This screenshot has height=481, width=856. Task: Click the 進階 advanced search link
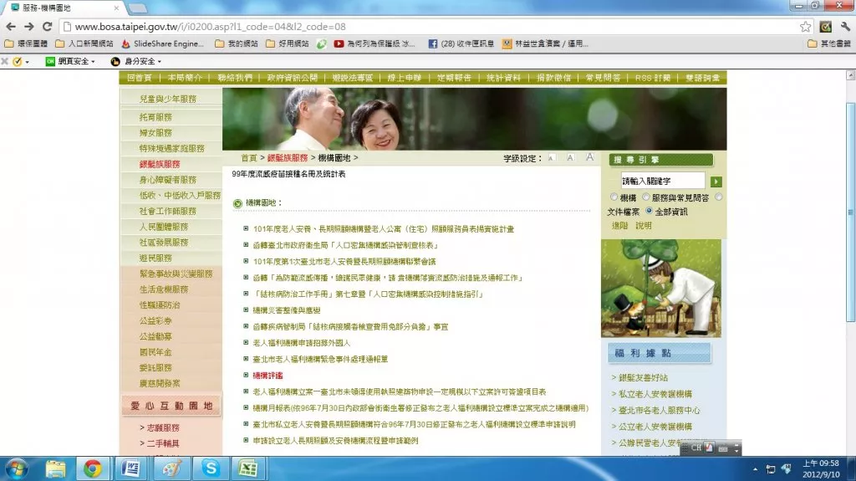tap(619, 225)
